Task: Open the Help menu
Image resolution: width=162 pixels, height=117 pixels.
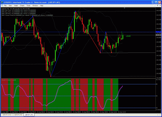Action: [42, 6]
